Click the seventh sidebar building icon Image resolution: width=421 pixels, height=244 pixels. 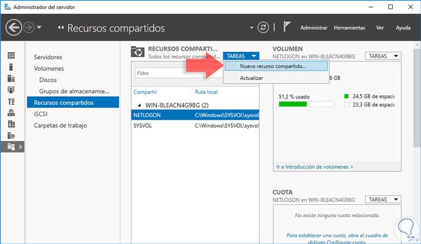tap(11, 124)
